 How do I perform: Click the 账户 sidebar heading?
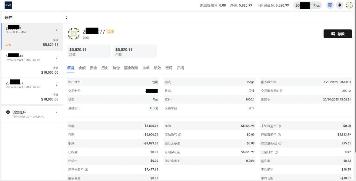pos(8,17)
